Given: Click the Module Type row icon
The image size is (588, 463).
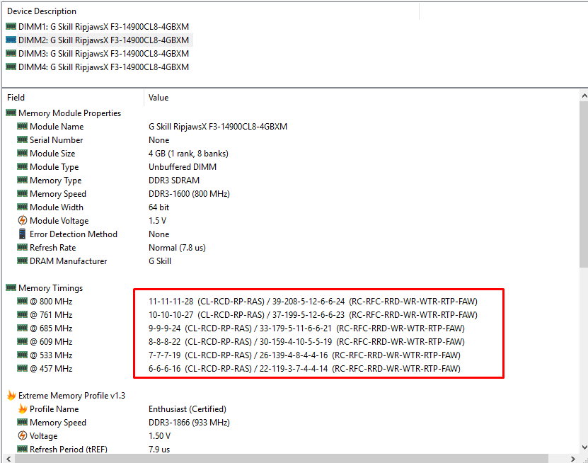Looking at the screenshot, I should coord(22,166).
